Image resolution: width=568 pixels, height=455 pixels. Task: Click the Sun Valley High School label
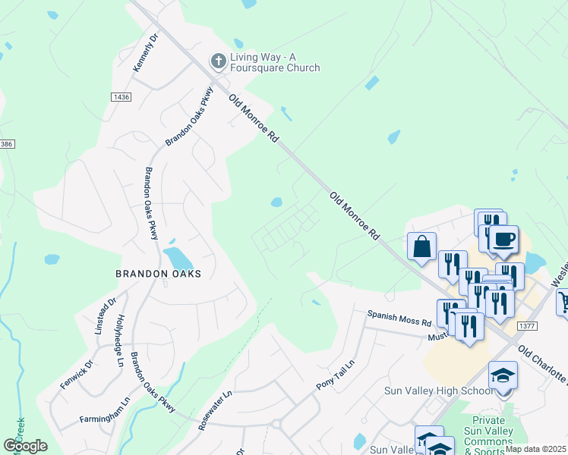click(438, 391)
